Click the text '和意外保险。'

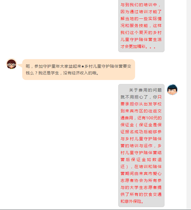pos(132,201)
